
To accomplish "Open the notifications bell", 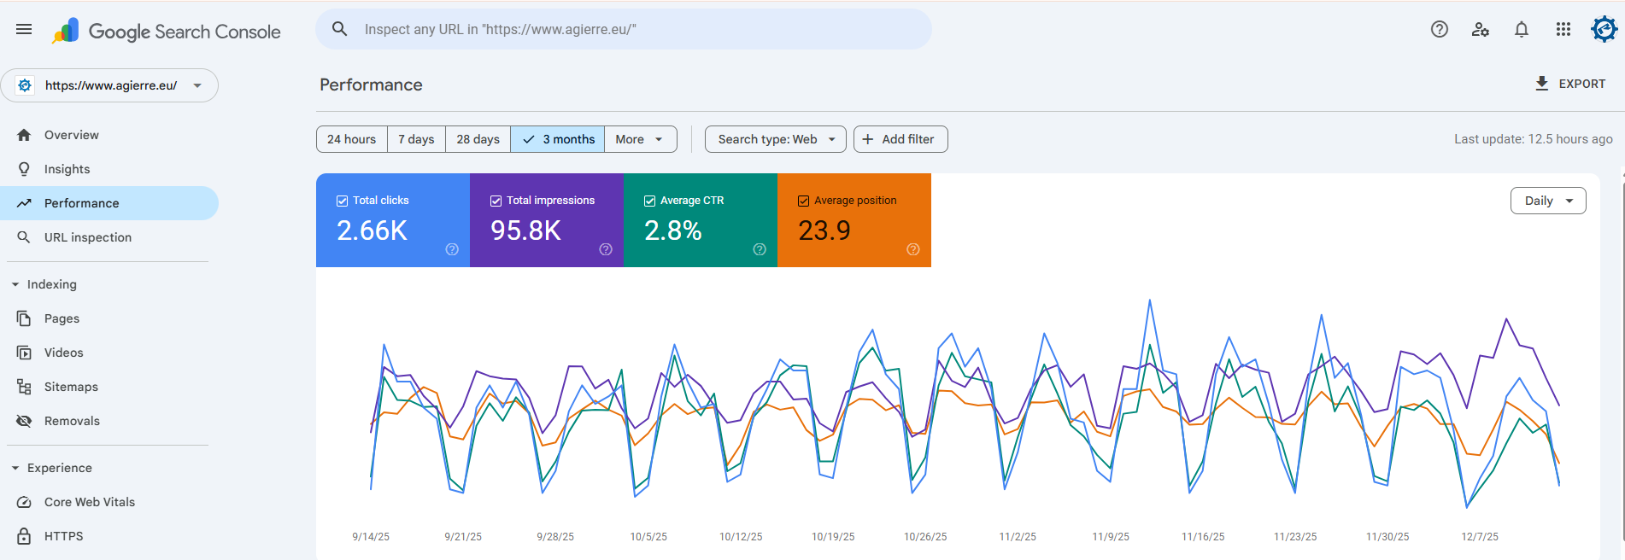I will coord(1522,29).
